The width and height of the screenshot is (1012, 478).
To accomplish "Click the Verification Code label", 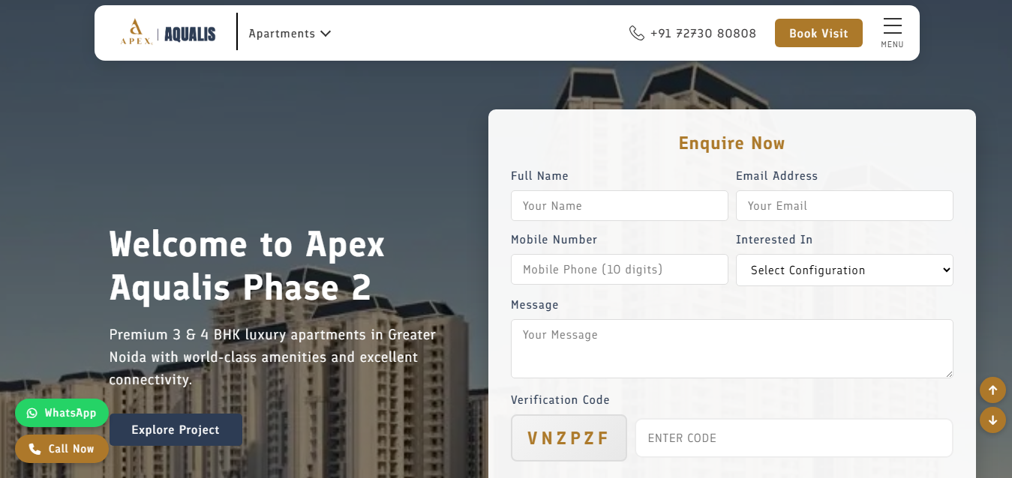I will 560,400.
